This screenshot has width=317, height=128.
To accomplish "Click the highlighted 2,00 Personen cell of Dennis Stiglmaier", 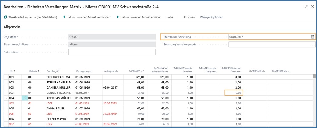I will pyautogui.click(x=234, y=93).
